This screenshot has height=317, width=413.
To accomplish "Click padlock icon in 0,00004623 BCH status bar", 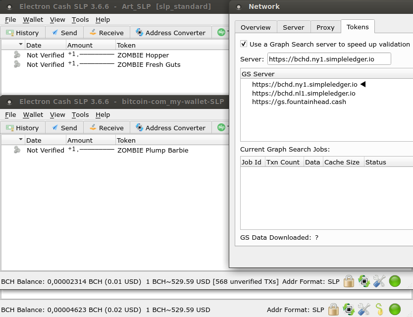I will [x=333, y=310].
